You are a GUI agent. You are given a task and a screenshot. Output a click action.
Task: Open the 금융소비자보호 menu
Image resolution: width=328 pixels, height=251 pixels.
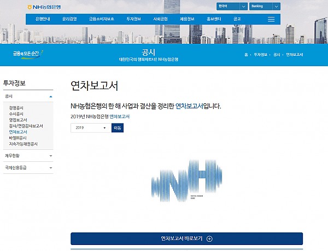coord(102,19)
